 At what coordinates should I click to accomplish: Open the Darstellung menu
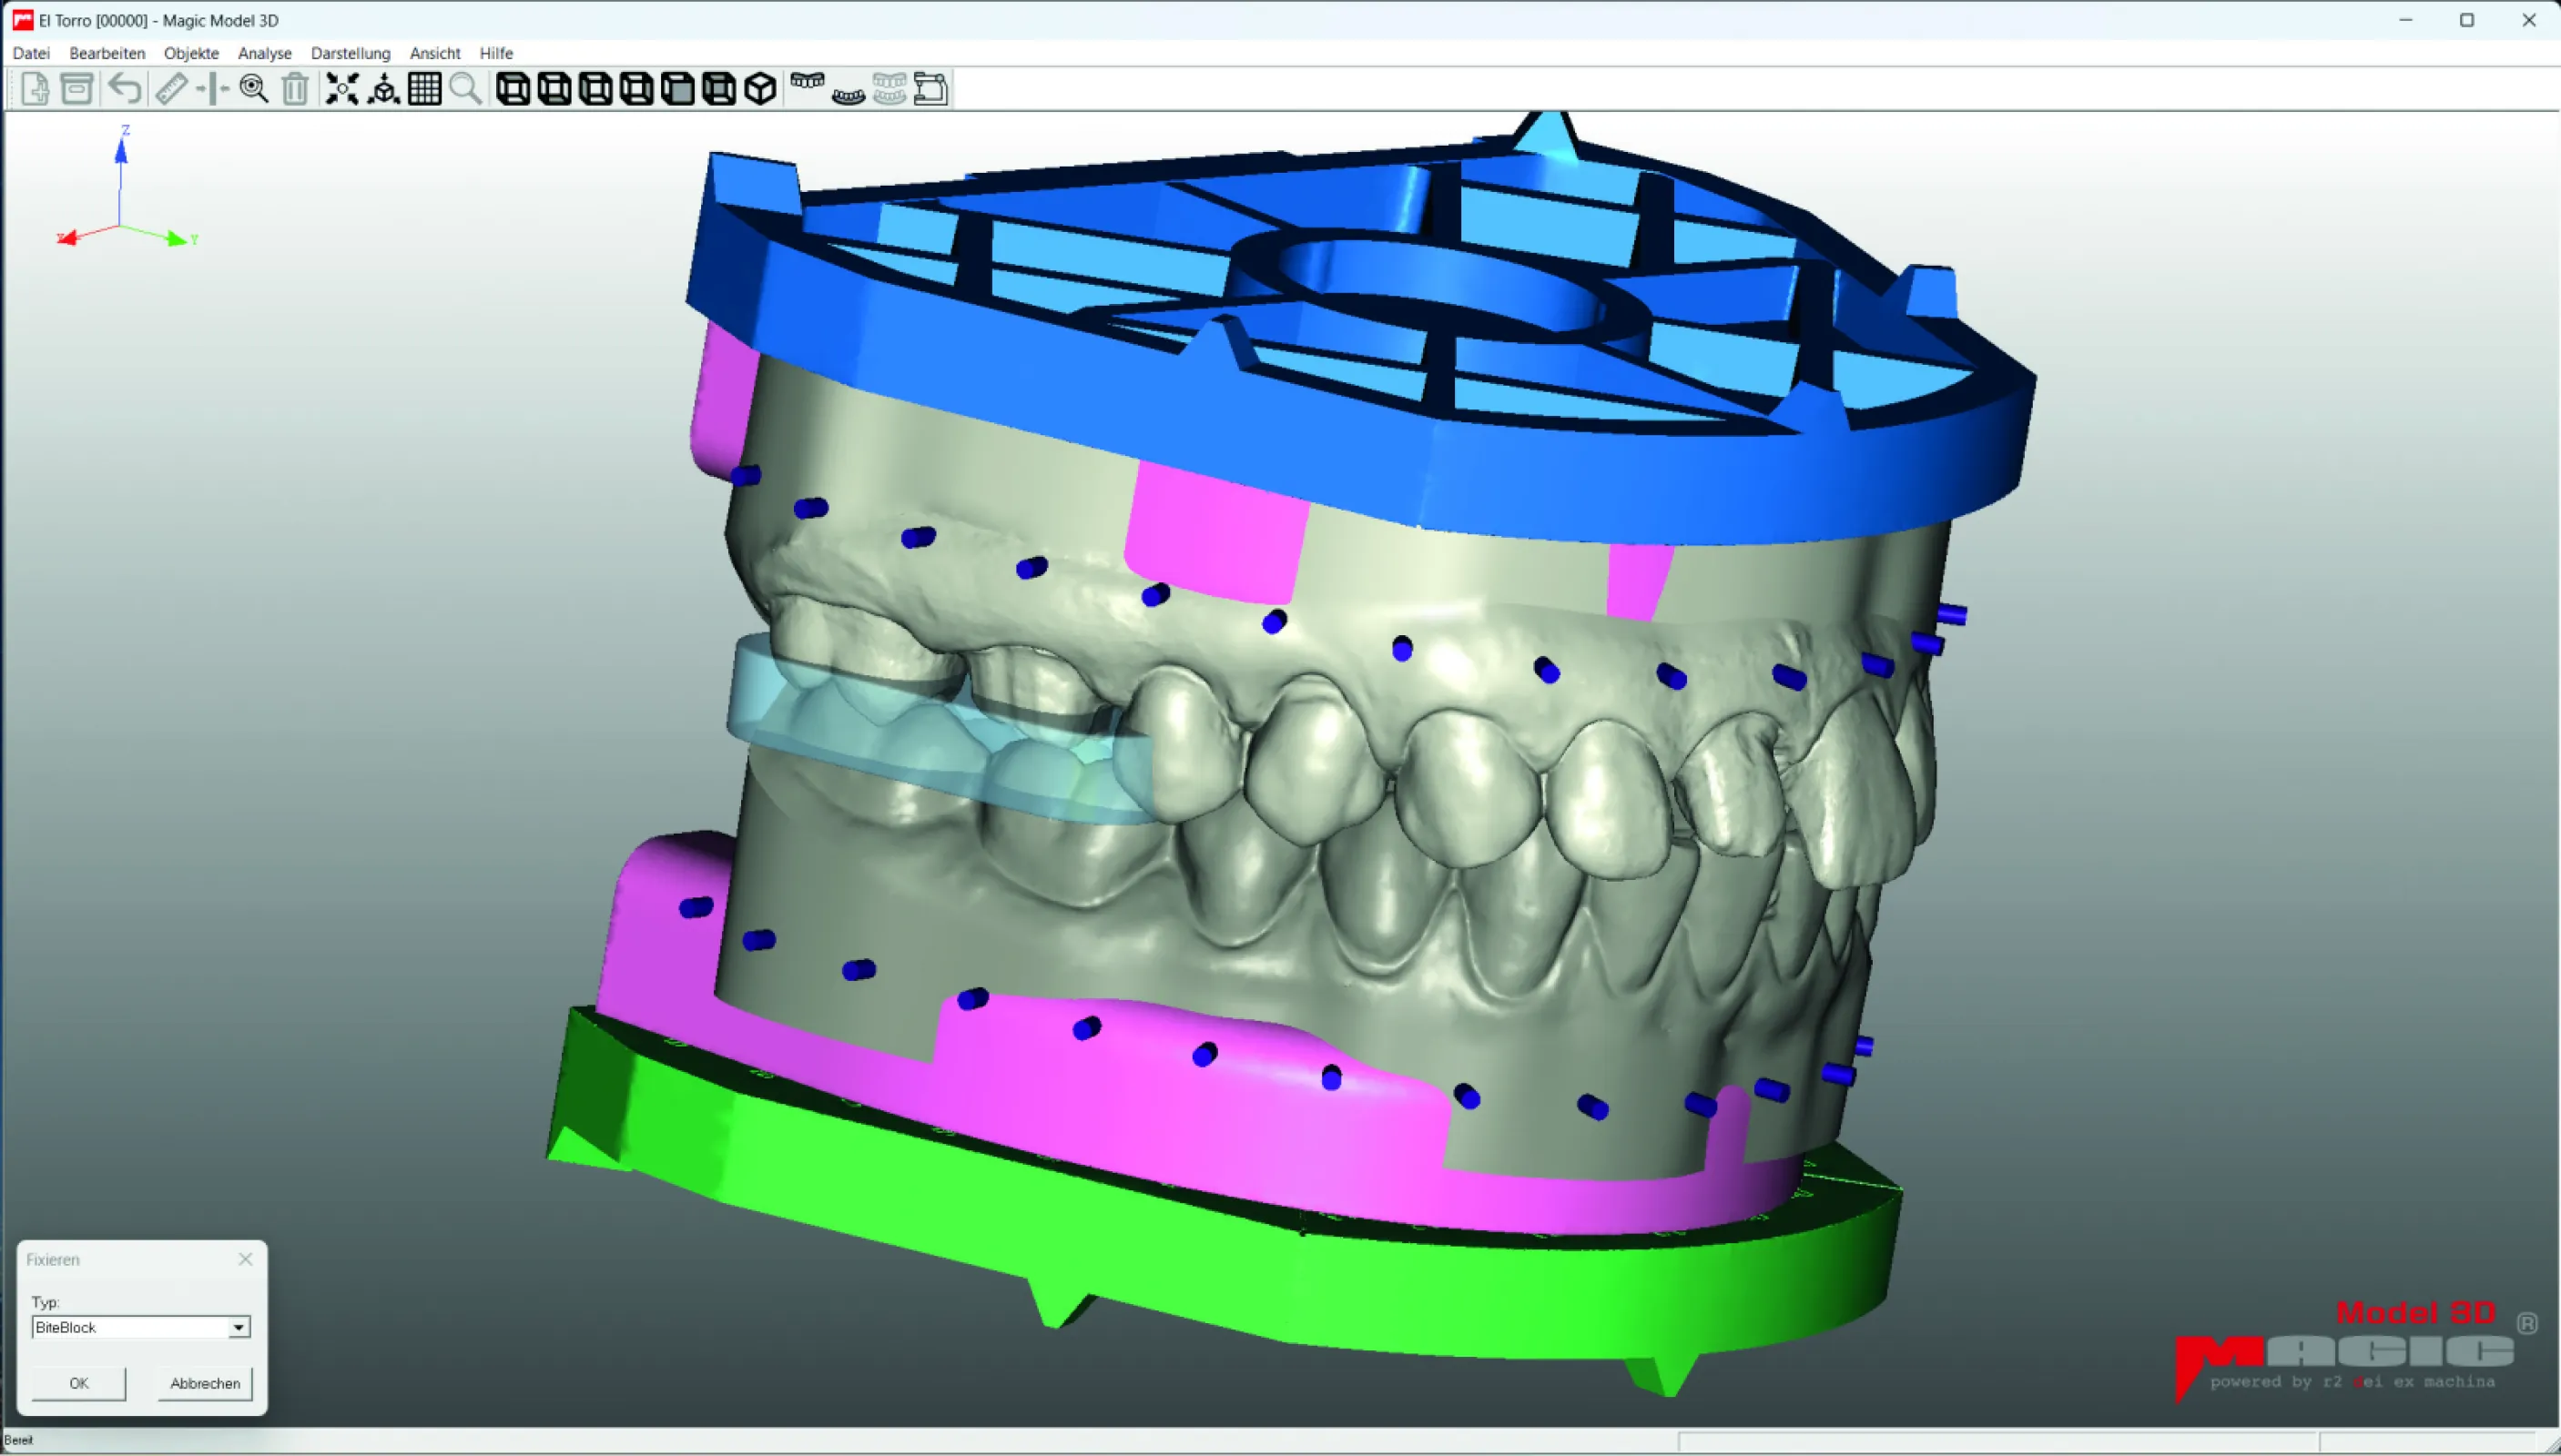(x=351, y=53)
